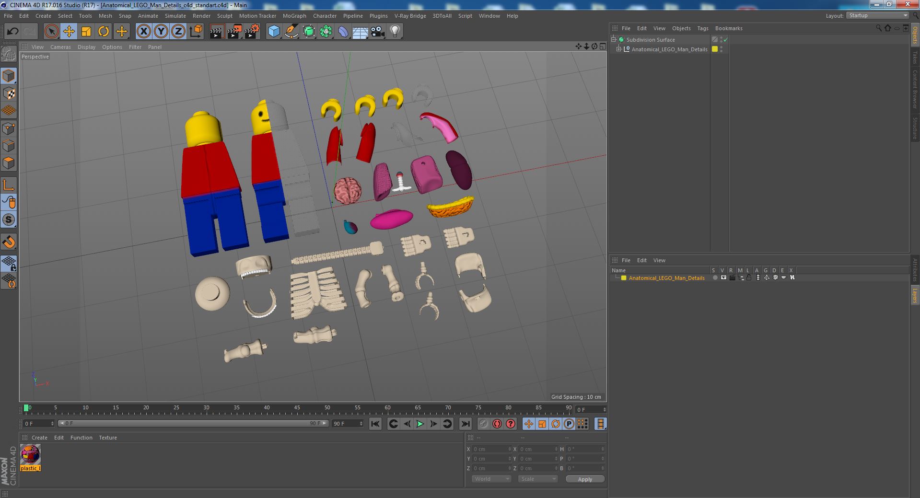Go to end of animation

coord(465,424)
